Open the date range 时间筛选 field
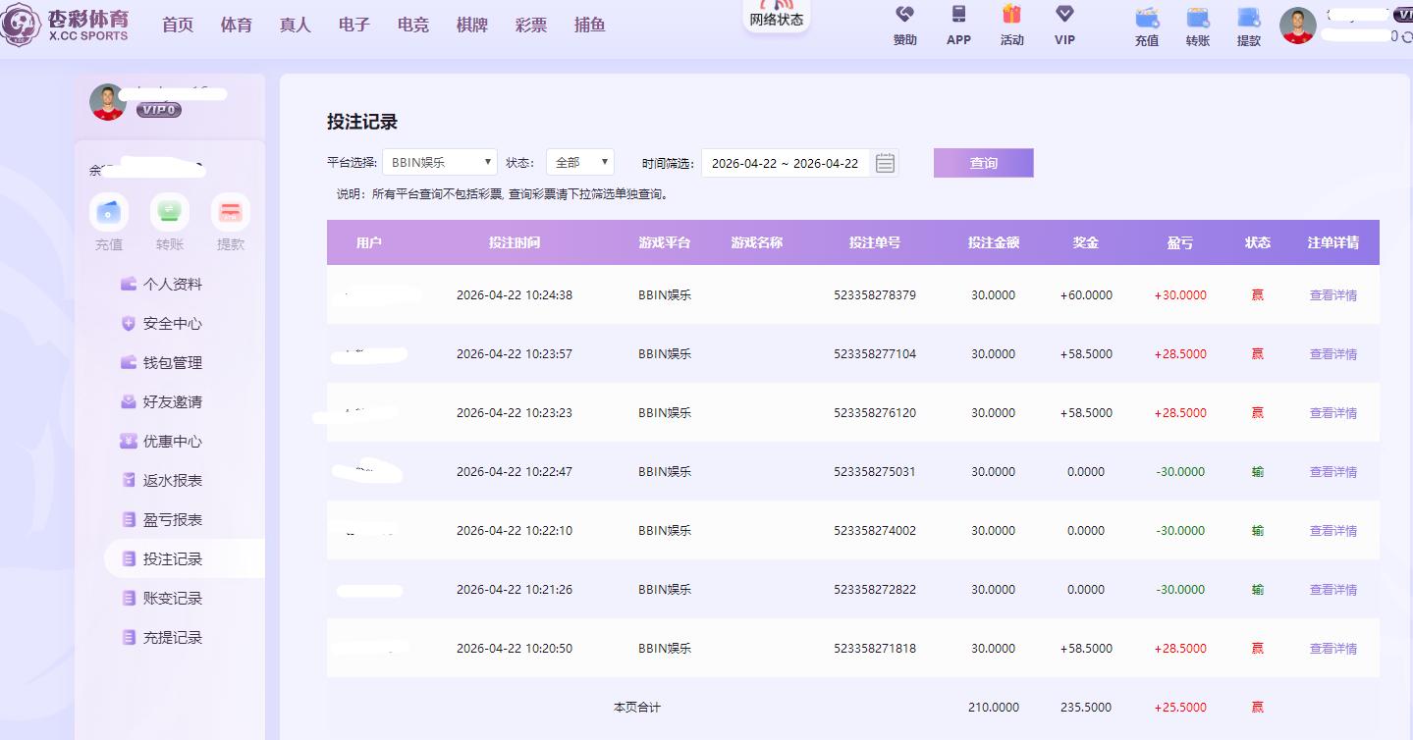Viewport: 1413px width, 740px height. [x=785, y=163]
